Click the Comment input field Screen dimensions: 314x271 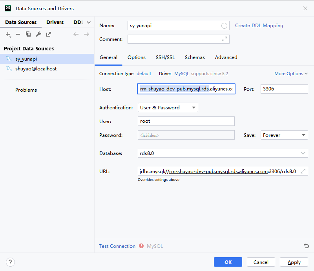179,39
